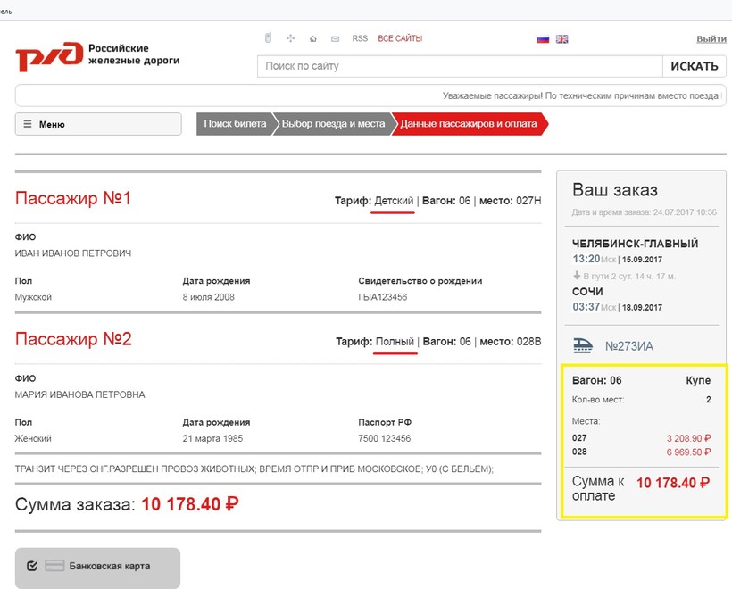Screen dimensions: 732x589
Task: Go to home page via house icon
Action: click(312, 39)
